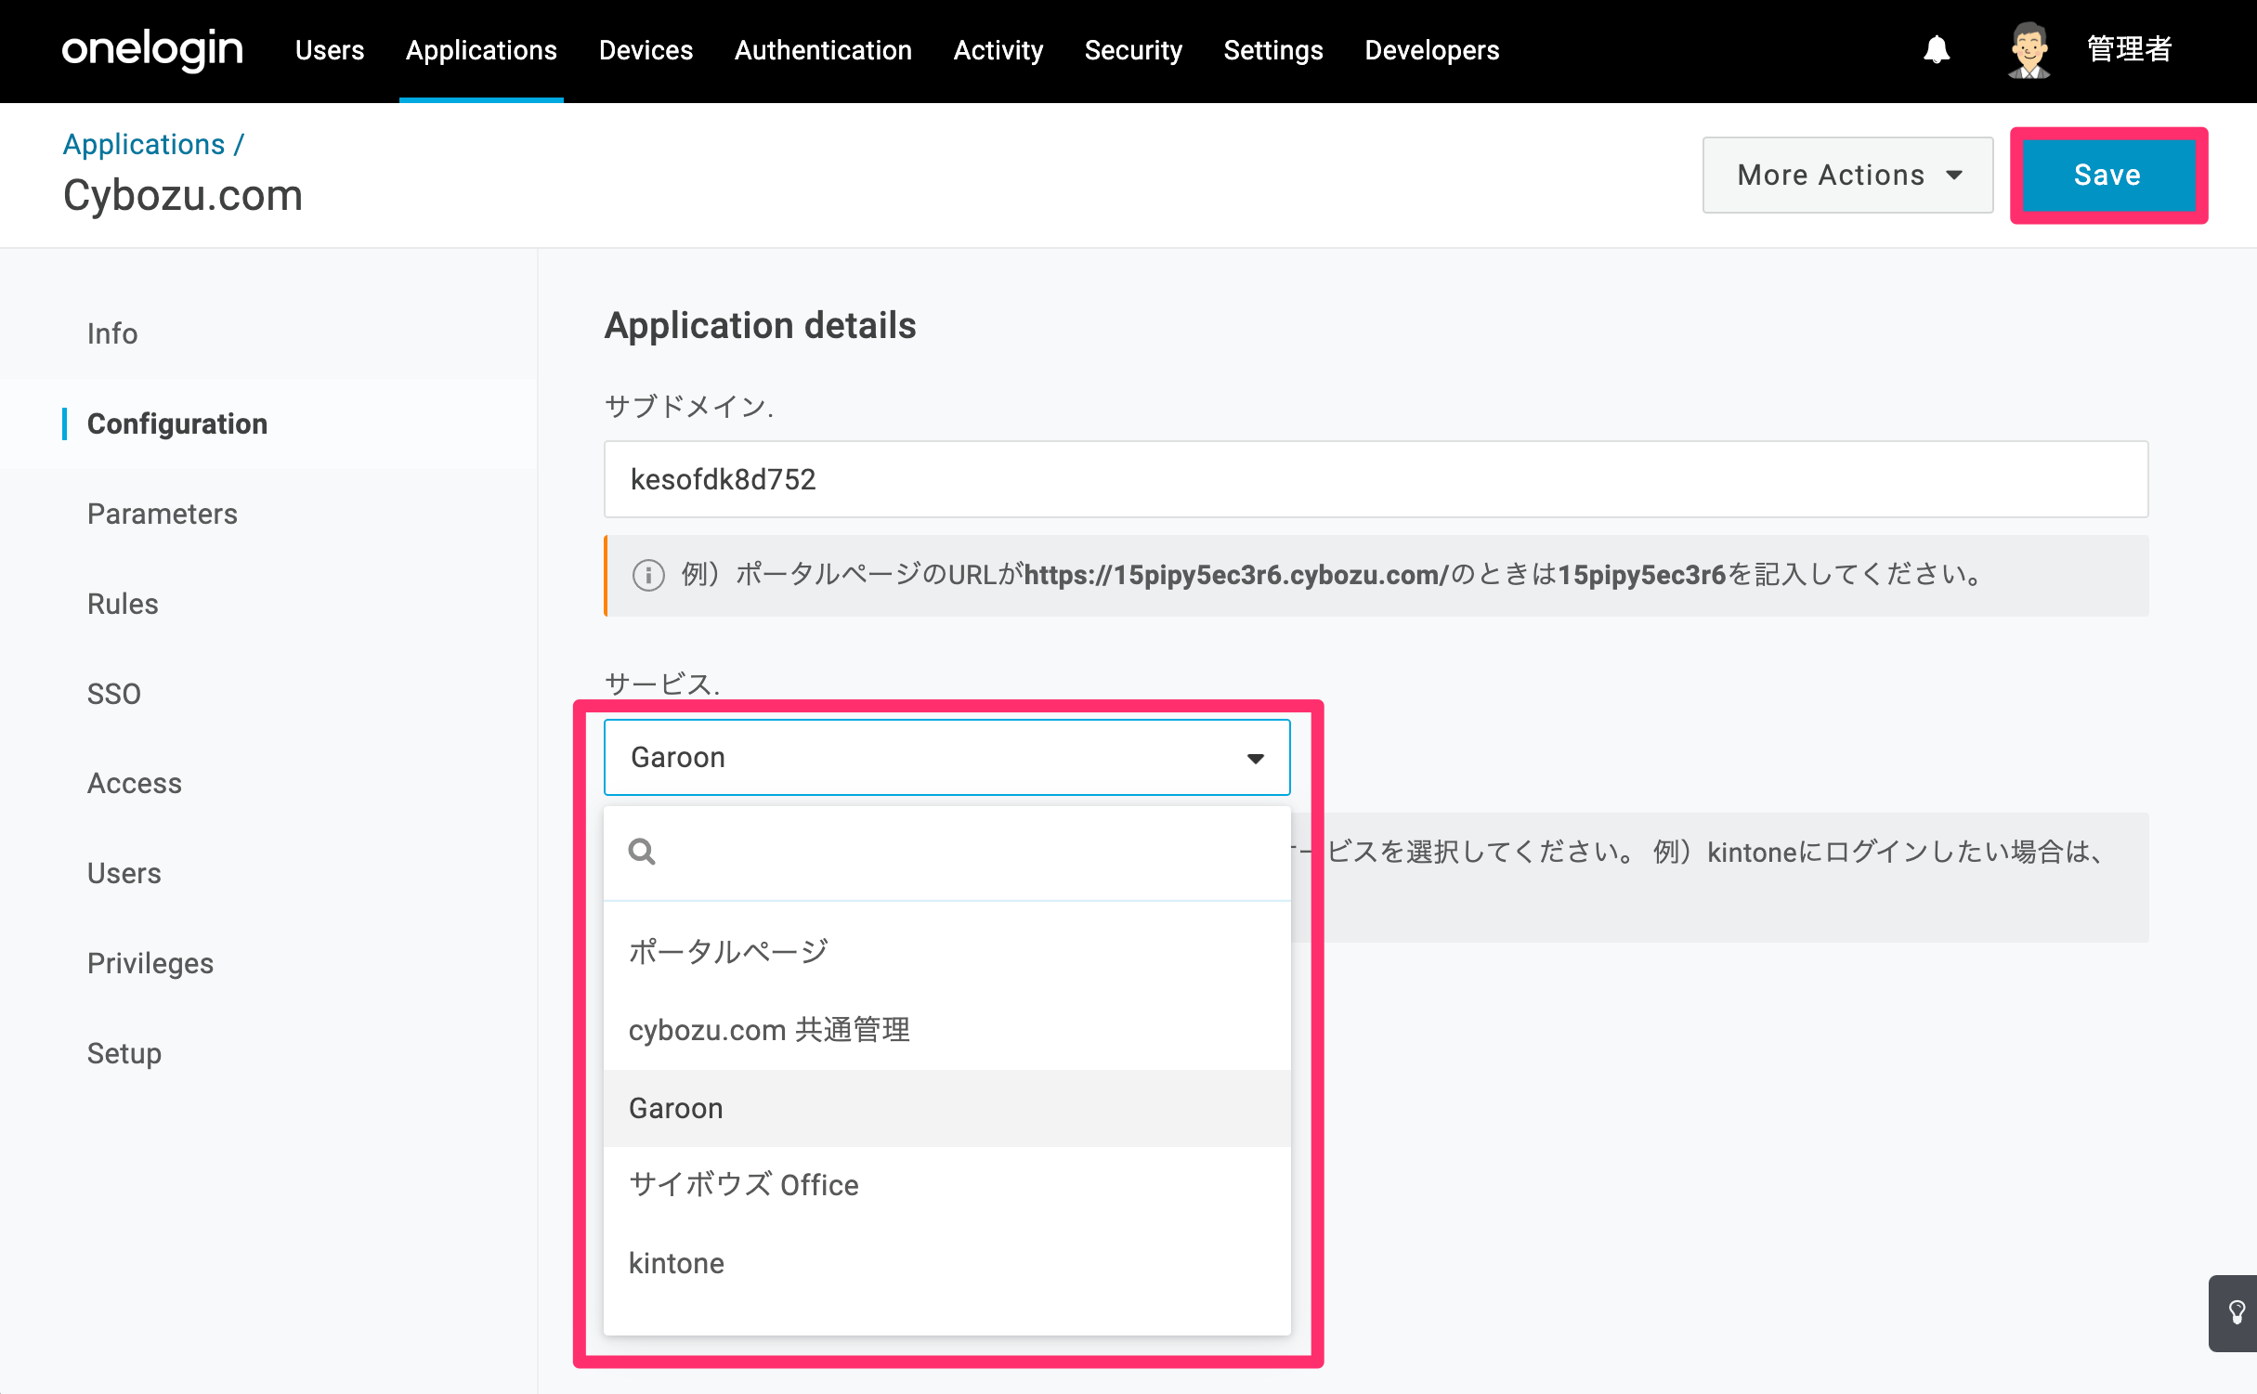Click the info icon in subdomain hint
Viewport: 2257px width, 1394px height.
click(648, 575)
